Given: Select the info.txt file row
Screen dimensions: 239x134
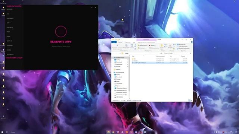Looking at the screenshot, I should 159,61.
